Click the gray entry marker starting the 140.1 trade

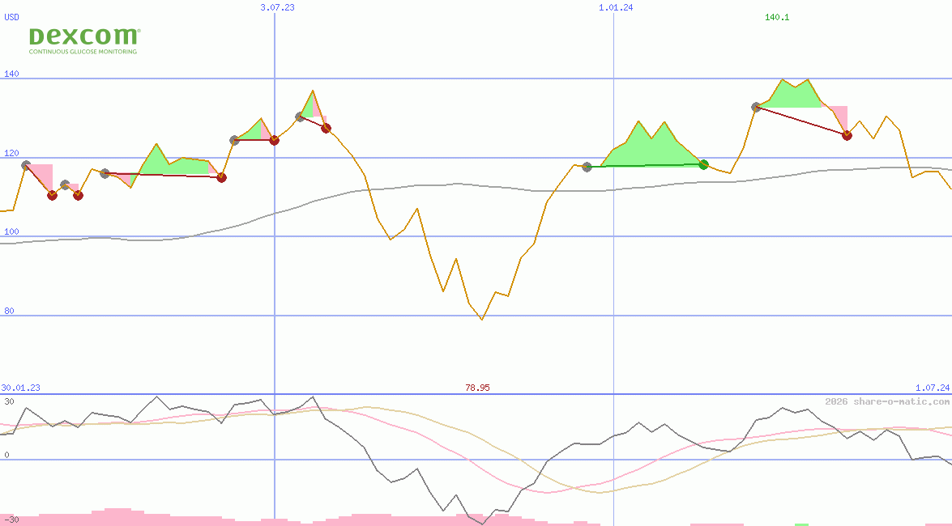756,105
